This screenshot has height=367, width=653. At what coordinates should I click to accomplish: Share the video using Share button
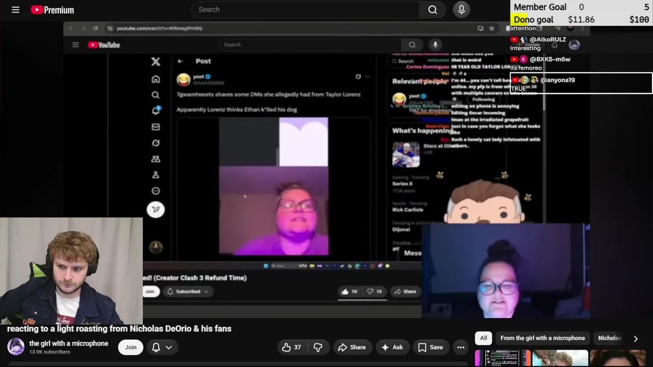pos(351,347)
